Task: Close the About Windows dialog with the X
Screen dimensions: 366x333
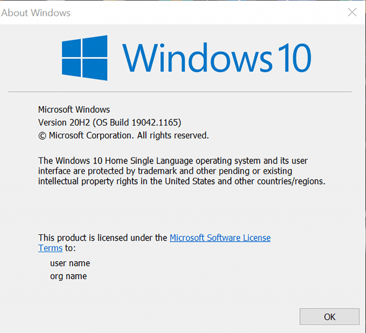Action: [352, 12]
